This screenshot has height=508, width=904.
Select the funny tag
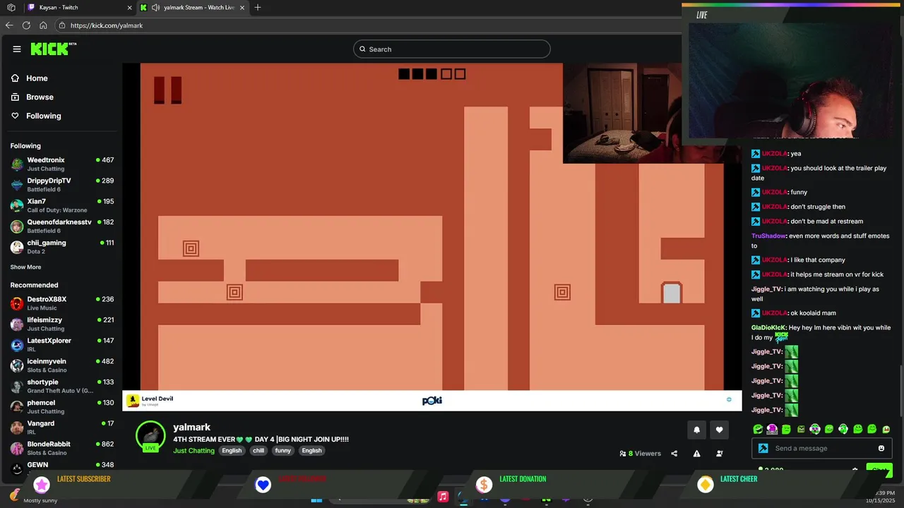[x=283, y=451]
